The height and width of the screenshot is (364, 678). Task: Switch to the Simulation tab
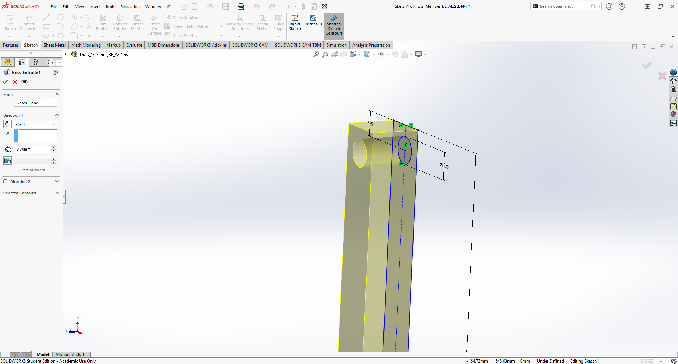[x=337, y=45]
